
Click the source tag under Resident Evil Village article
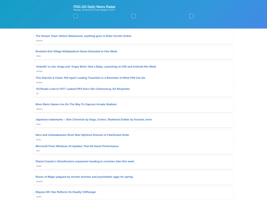[39, 56]
